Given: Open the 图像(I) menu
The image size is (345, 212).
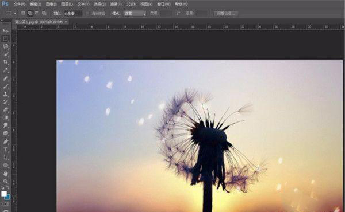Looking at the screenshot, I should (51, 4).
